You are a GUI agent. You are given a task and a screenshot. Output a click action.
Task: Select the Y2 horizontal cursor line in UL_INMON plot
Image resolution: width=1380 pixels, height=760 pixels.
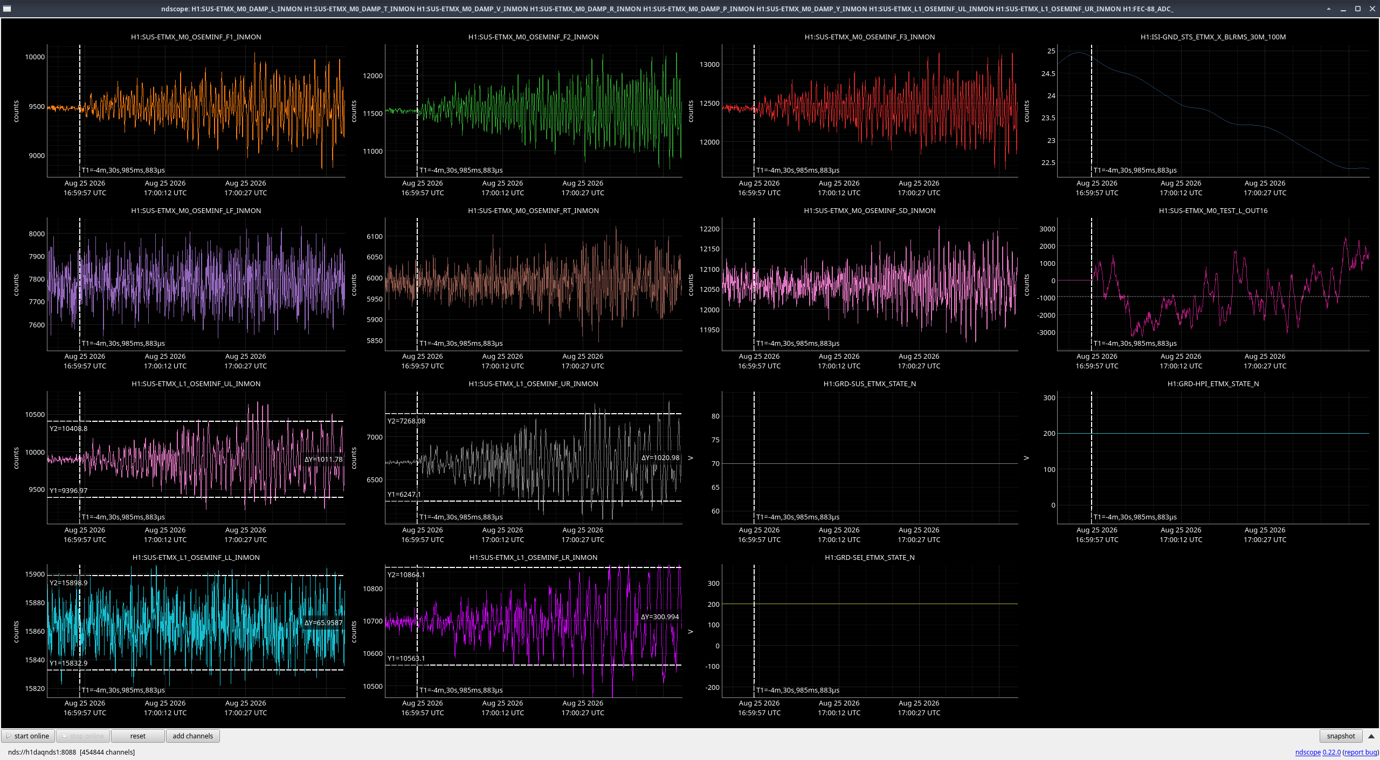[x=196, y=421]
